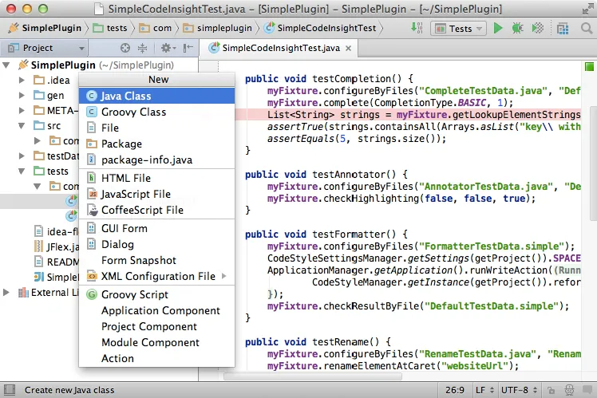Click the 26:9 caret position indicator
The height and width of the screenshot is (398, 597).
coord(455,390)
